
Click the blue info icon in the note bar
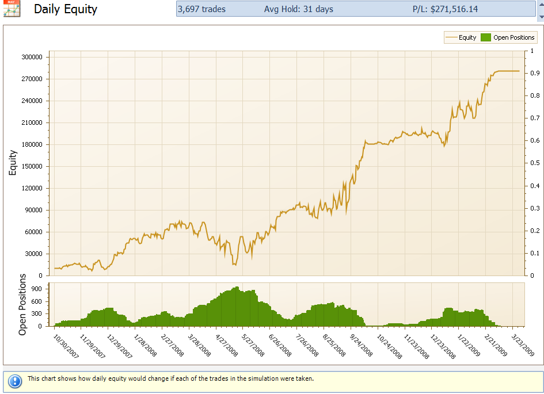coord(15,381)
